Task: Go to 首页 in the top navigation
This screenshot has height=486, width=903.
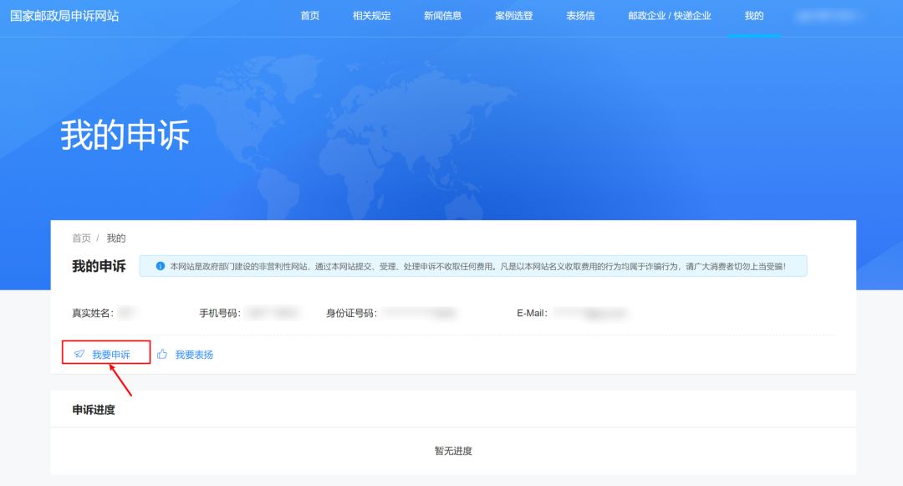Action: pyautogui.click(x=309, y=16)
